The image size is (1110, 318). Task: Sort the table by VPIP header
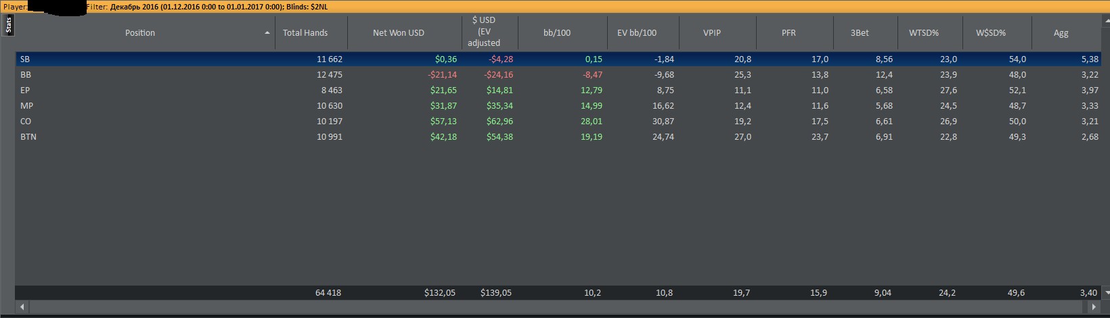click(712, 33)
